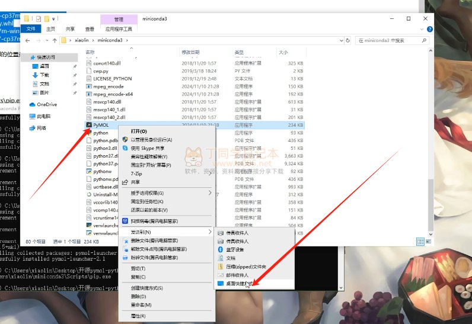The width and height of the screenshot is (472, 324).
Task: Select 桌面快捷方式 (desktop shortcut) in submenu
Action: pyautogui.click(x=240, y=284)
